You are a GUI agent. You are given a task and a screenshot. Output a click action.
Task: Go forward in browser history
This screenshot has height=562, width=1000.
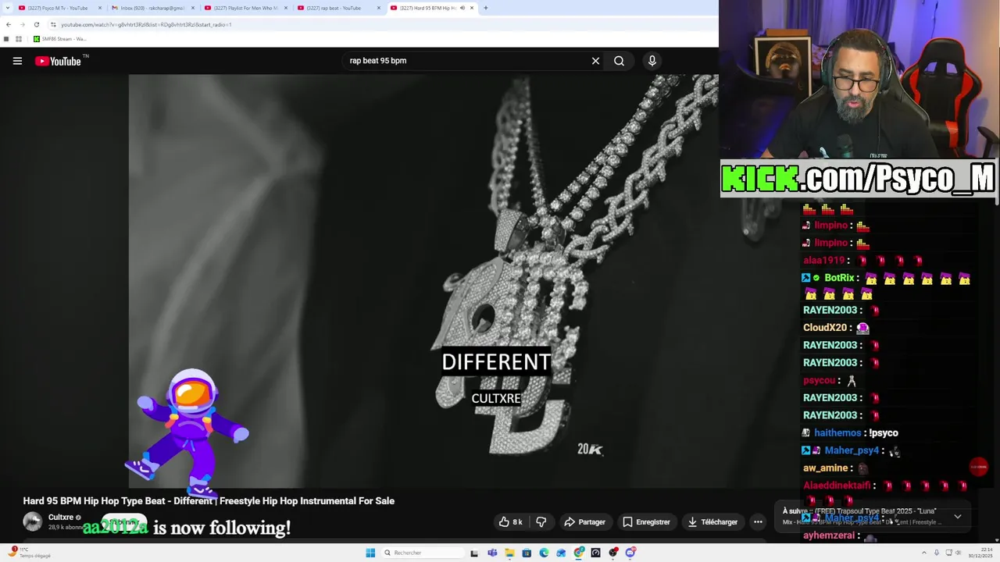22,24
